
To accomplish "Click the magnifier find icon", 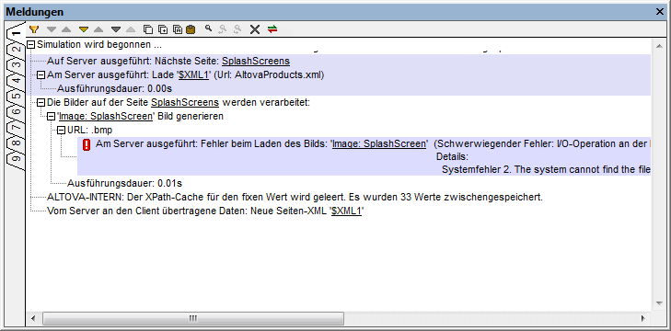I will 208,29.
